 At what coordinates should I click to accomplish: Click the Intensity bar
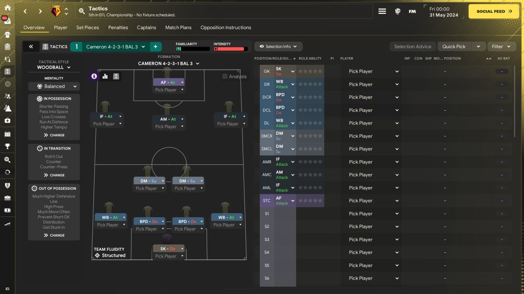[231, 49]
